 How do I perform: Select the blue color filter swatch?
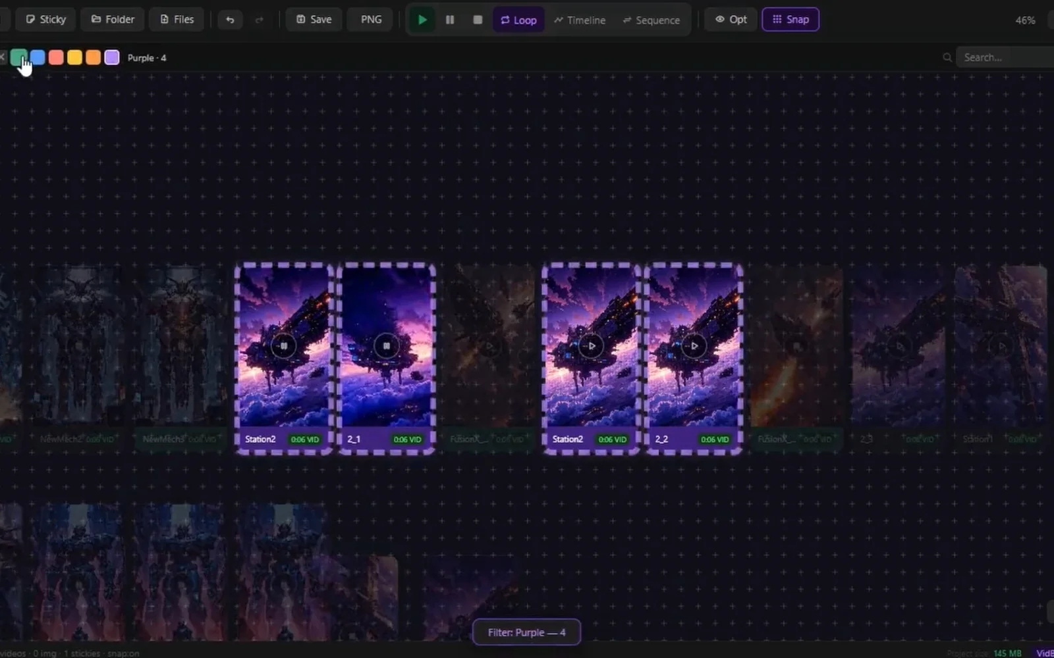coord(38,57)
